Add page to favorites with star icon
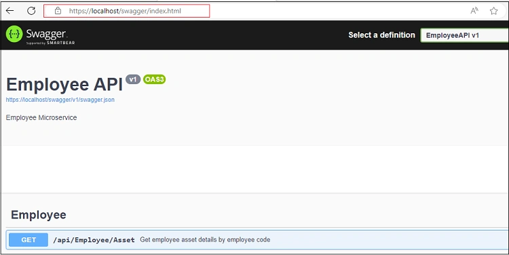The height and width of the screenshot is (255, 509). tap(494, 11)
